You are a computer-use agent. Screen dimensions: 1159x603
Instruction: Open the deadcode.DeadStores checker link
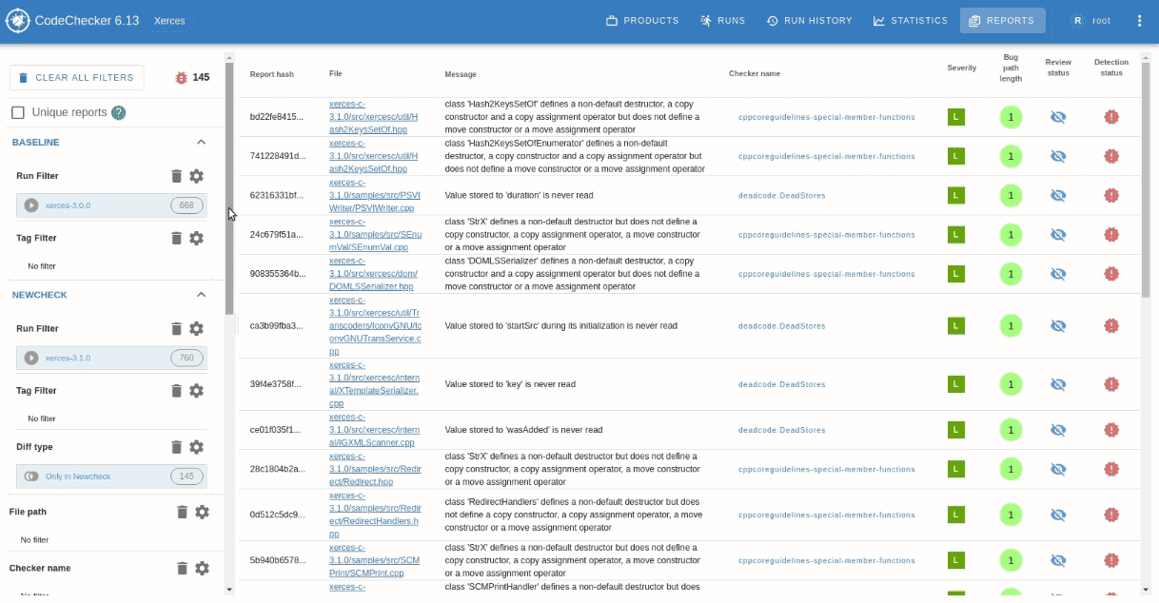782,195
